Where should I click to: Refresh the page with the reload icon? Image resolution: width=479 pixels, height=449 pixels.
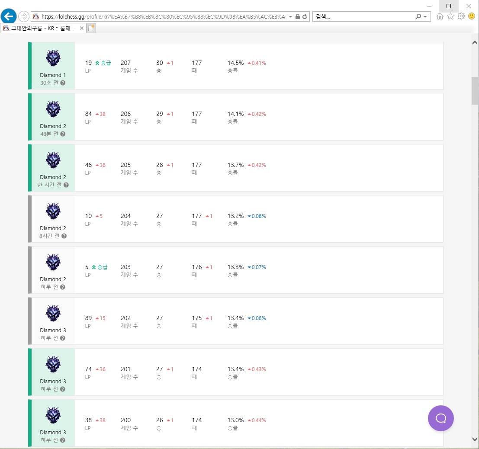305,16
